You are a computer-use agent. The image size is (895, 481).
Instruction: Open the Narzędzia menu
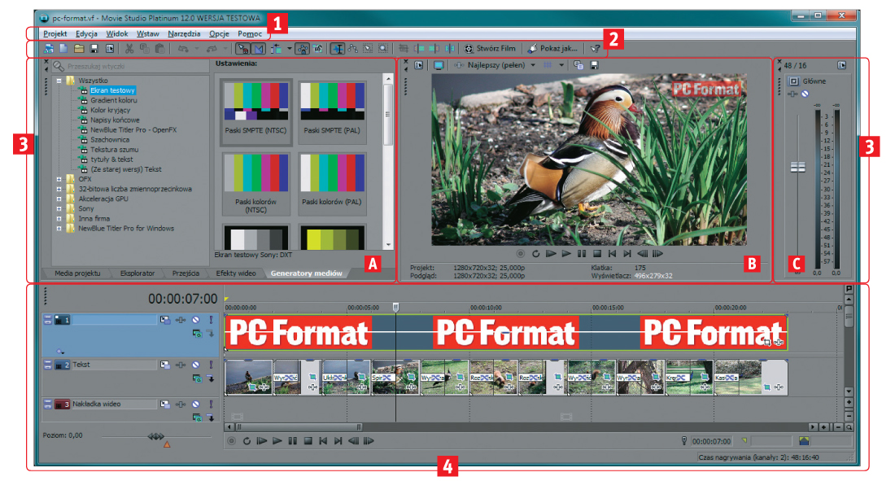pyautogui.click(x=184, y=34)
